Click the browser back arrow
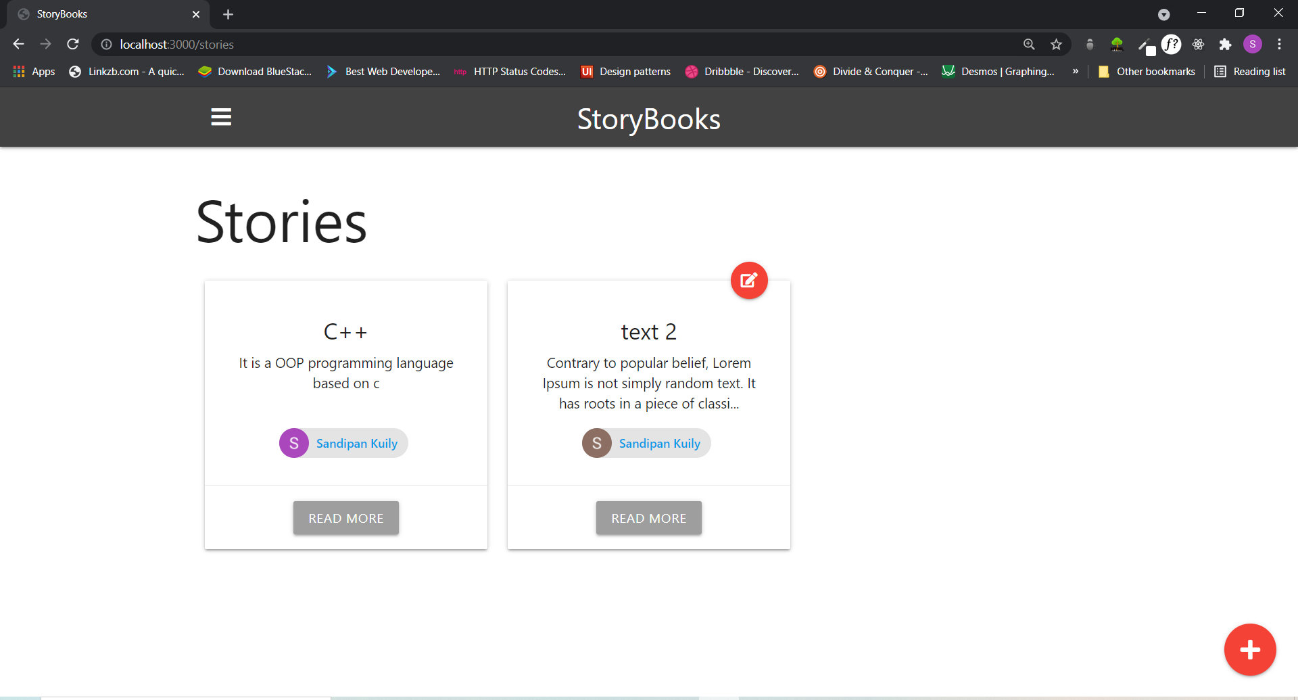 click(18, 44)
